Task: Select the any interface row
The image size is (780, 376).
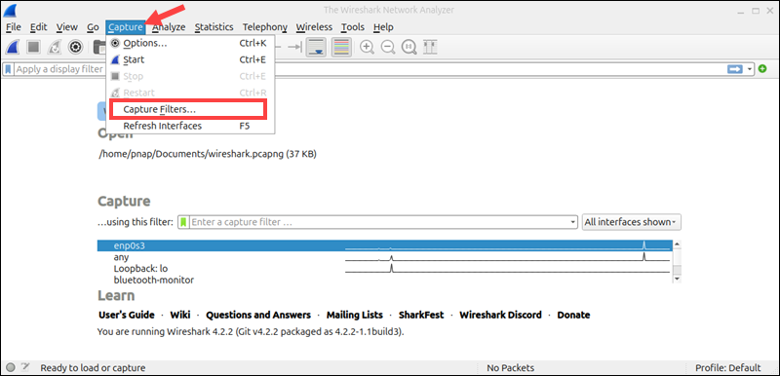Action: click(384, 257)
